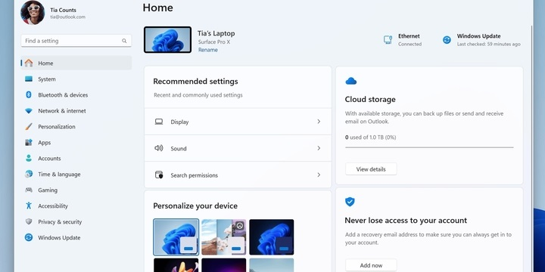Expand the Display row chevron
The width and height of the screenshot is (545, 272).
(319, 122)
